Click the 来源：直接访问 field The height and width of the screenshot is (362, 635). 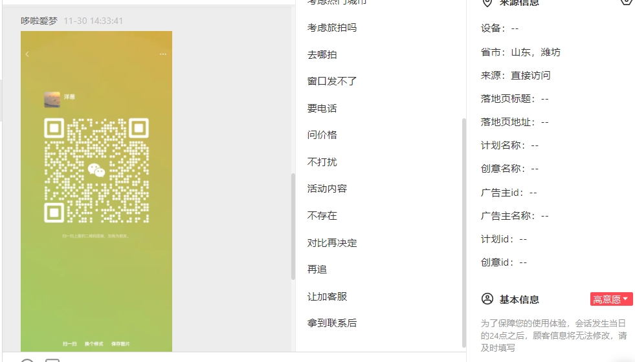coord(515,75)
